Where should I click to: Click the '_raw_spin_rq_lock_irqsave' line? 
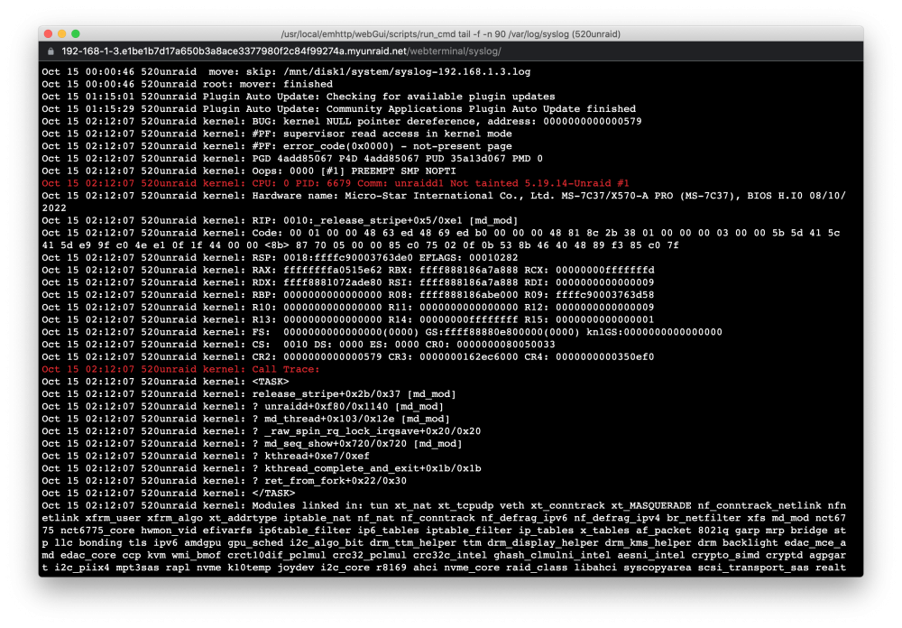(262, 431)
